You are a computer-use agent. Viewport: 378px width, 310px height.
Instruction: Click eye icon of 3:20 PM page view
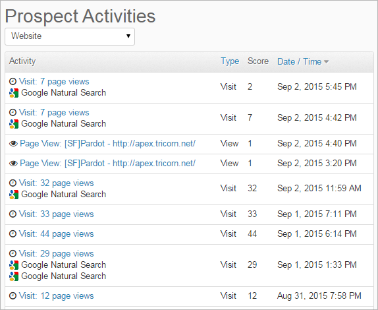(13, 164)
